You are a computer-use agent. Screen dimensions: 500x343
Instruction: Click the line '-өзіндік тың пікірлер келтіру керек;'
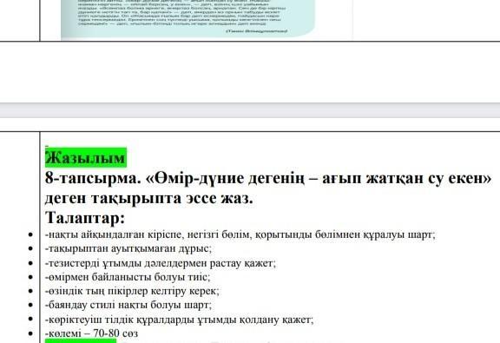coord(132,291)
